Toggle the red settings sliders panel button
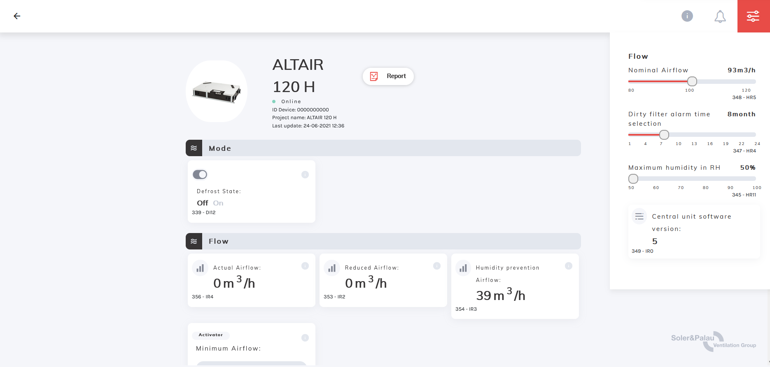Image resolution: width=770 pixels, height=367 pixels. click(753, 16)
